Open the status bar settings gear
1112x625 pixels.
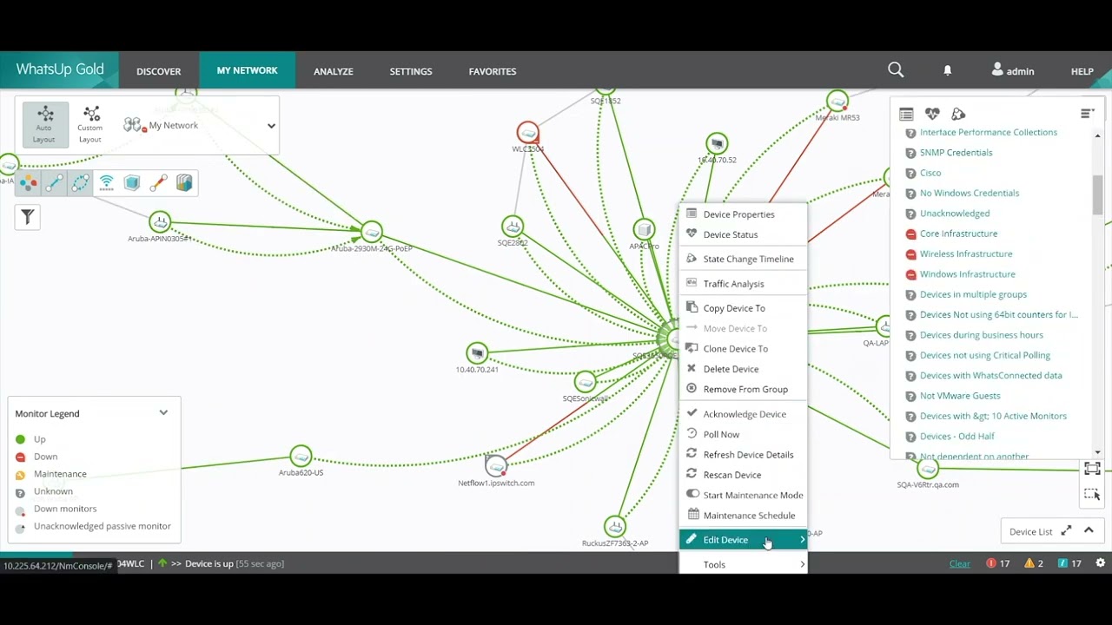pos(1100,563)
